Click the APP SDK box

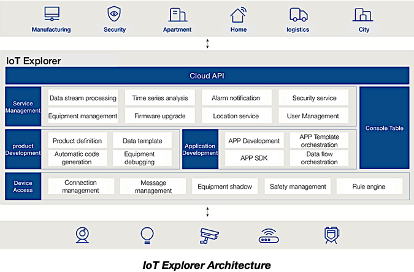pyautogui.click(x=255, y=158)
